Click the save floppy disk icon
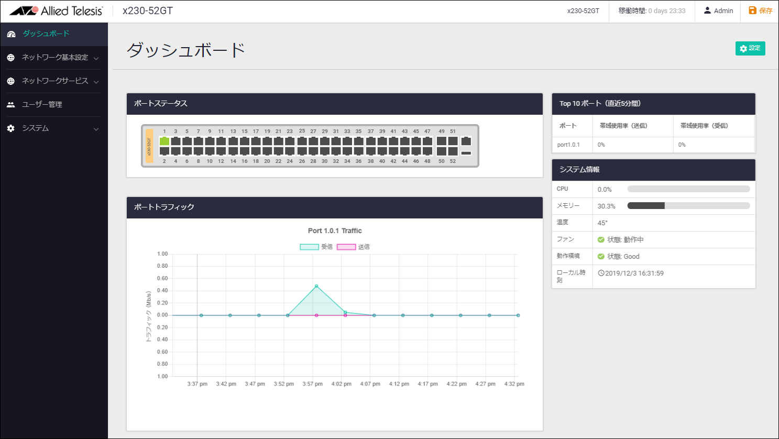 [x=752, y=10]
